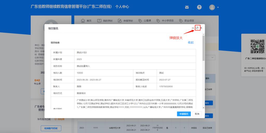Click the 弹窗放大 enlarge dialog icon
Image resolution: width=266 pixels, height=133 pixels.
pos(197,28)
